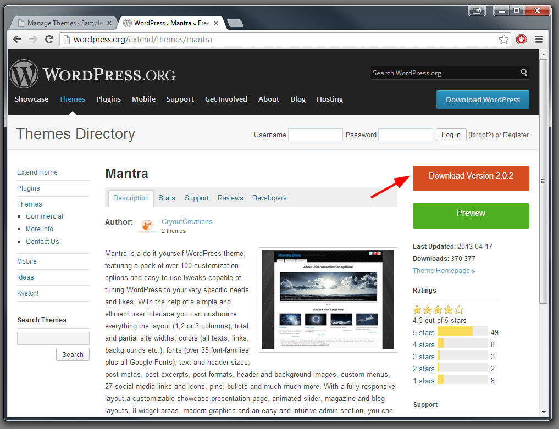Open the Blog nav item

point(298,99)
